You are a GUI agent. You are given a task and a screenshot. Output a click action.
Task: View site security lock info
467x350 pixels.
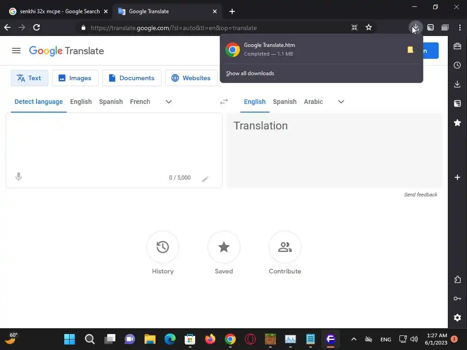(x=83, y=28)
